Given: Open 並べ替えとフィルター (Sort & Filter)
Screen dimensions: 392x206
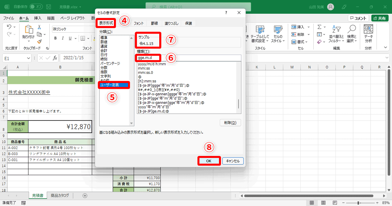Looking at the screenshot, I should [336, 34].
